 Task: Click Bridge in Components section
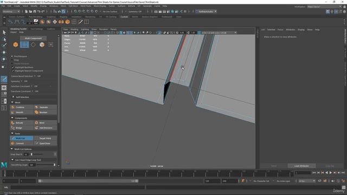pyautogui.click(x=22, y=128)
